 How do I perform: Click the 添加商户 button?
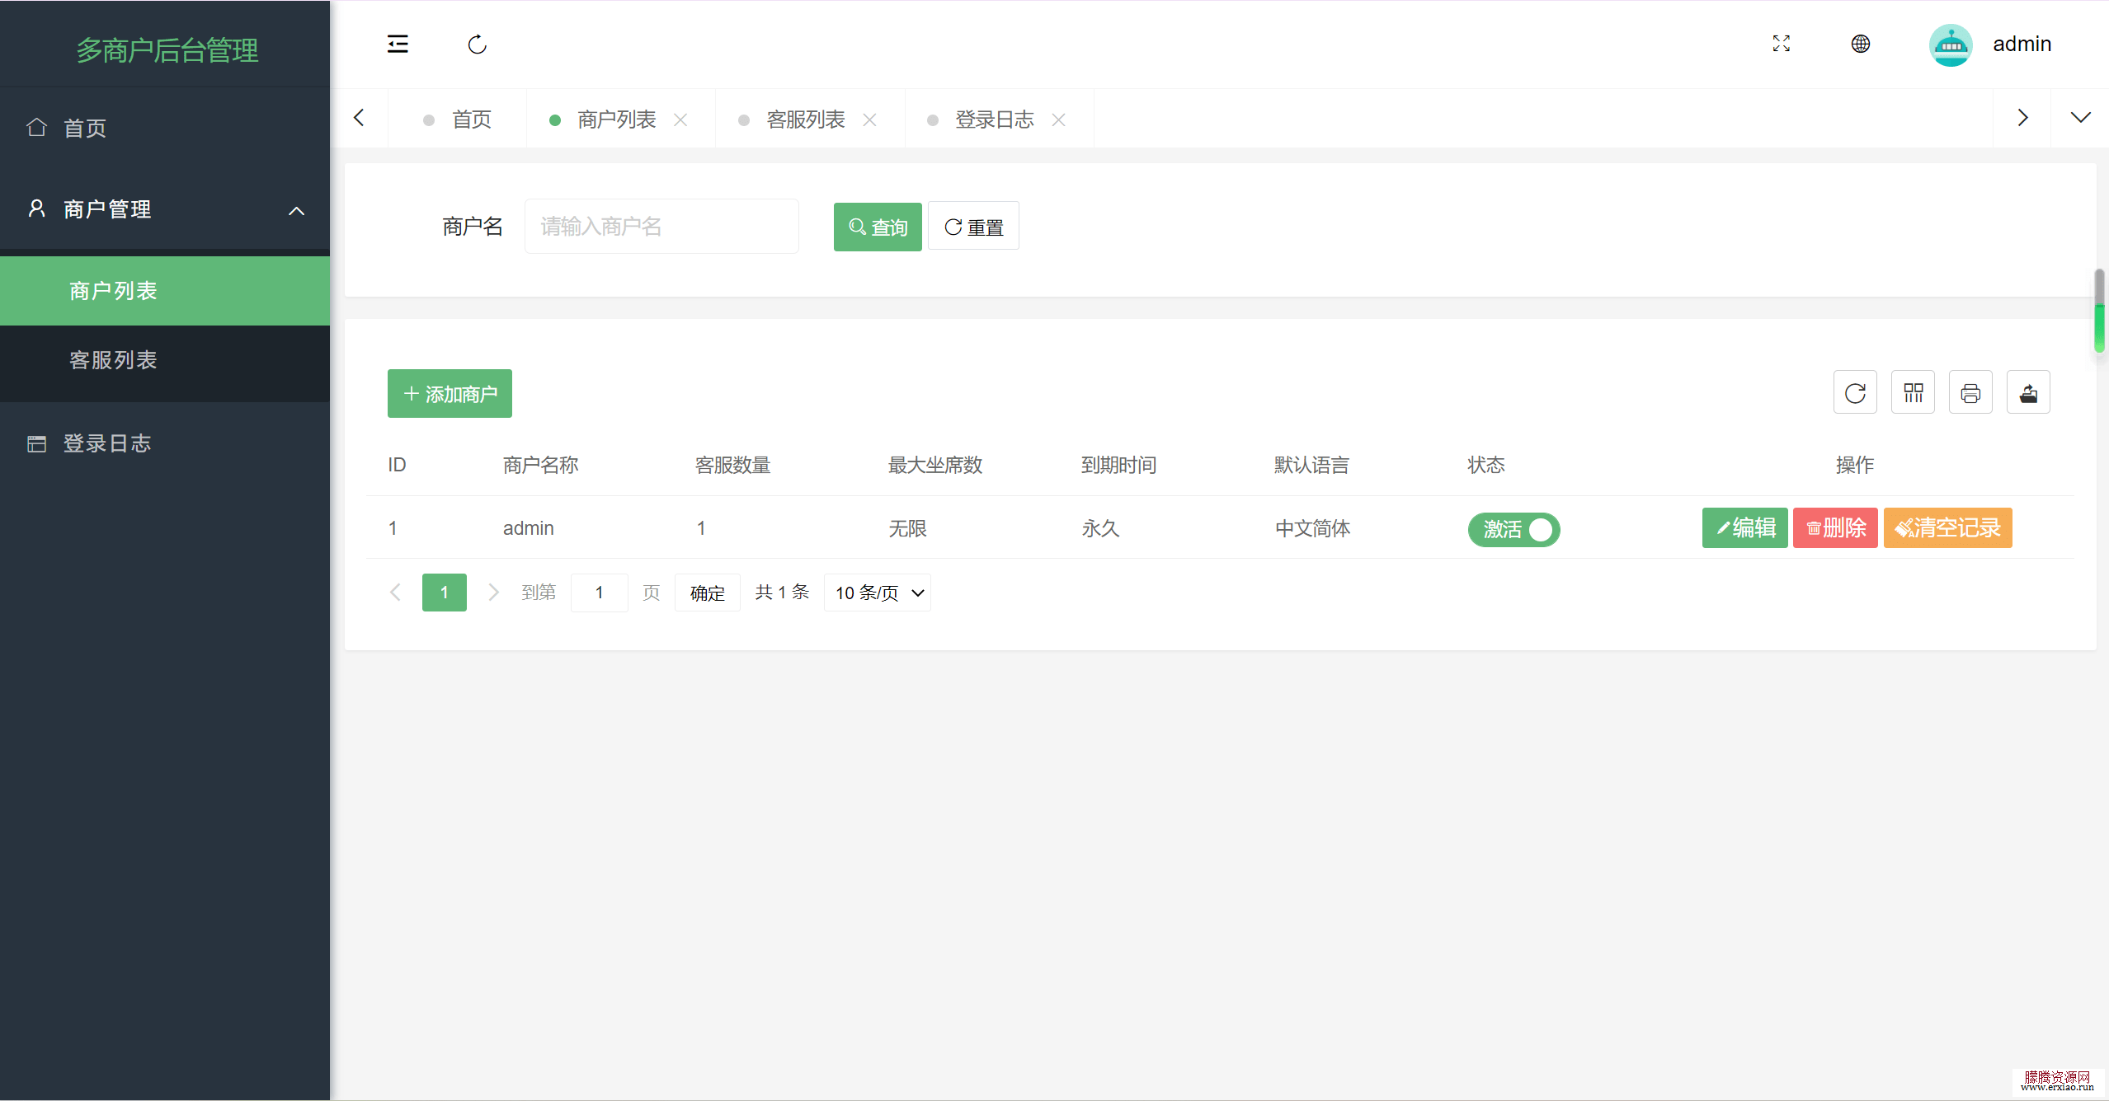coord(450,393)
